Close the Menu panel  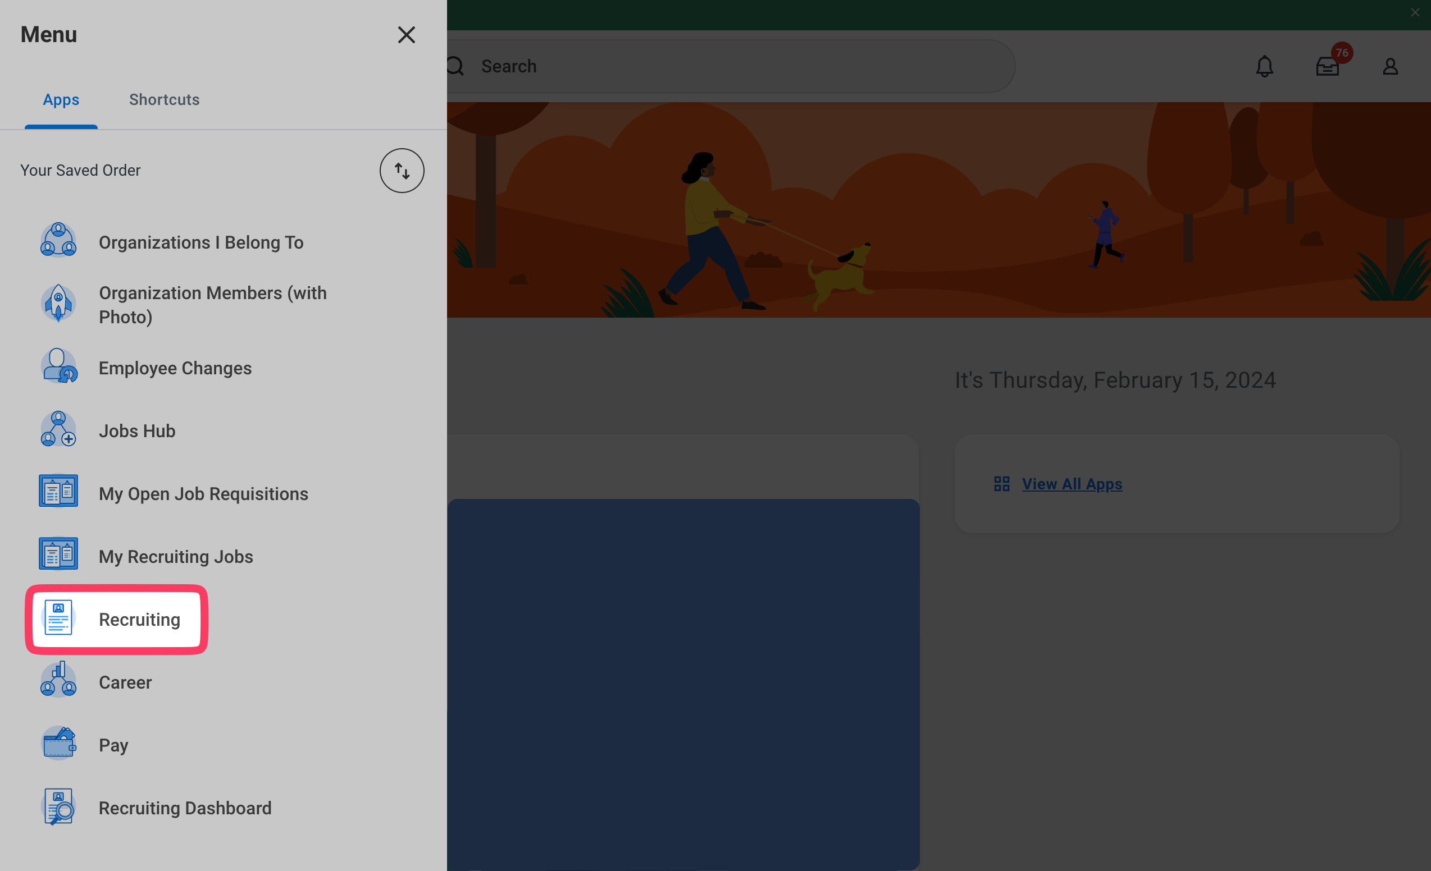406,35
